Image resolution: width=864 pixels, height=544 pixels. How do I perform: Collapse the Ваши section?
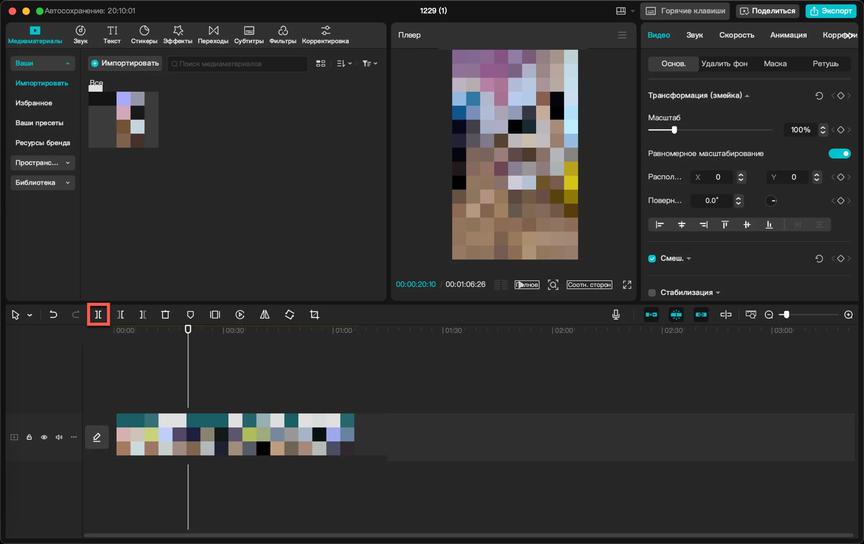(43, 63)
